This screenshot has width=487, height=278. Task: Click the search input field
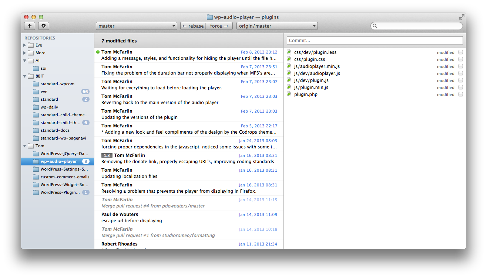(x=417, y=26)
